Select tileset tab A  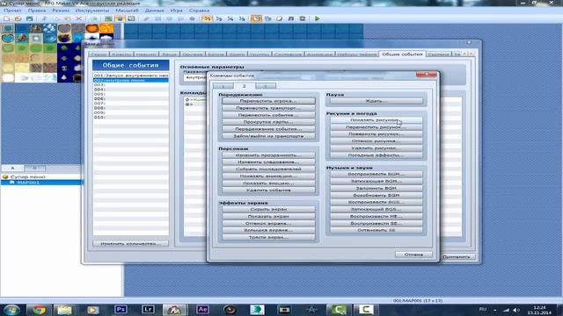pos(12,168)
